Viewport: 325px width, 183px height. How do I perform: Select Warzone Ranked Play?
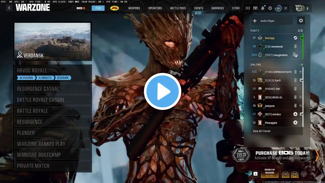(53, 144)
